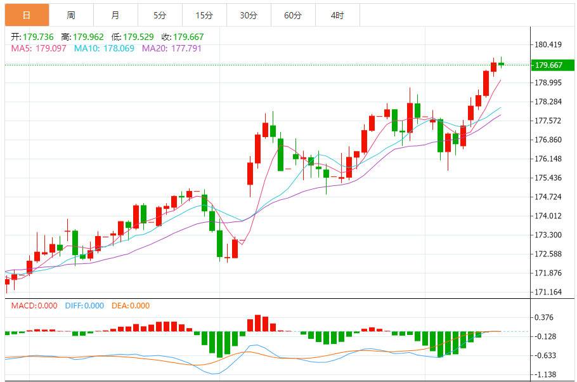Click the 180.419 price axis label
Screen dimensions: 577x382
coord(548,44)
